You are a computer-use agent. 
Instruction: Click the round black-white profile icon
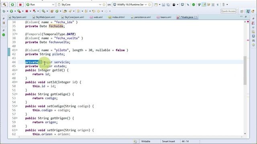point(174,5)
